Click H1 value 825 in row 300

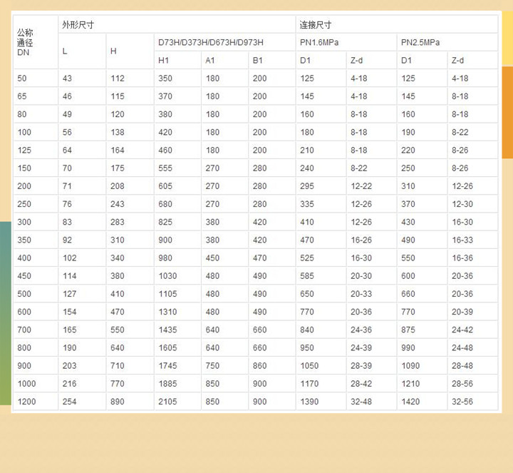165,222
